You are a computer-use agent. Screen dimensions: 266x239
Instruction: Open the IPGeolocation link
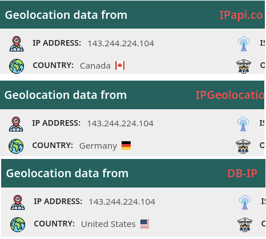click(x=230, y=95)
